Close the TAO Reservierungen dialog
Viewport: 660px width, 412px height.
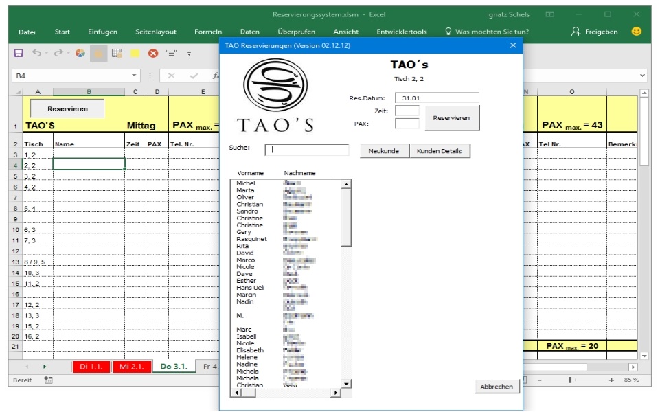pos(513,45)
